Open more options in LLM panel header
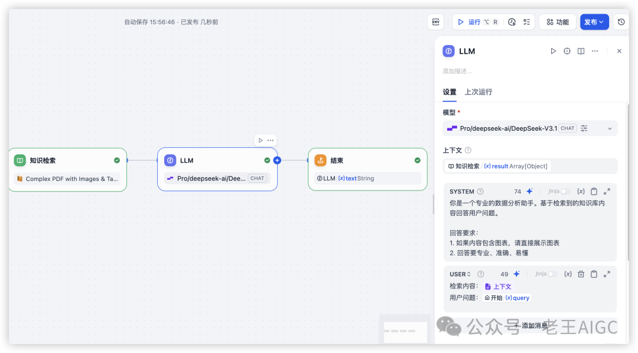This screenshot has height=353, width=638. (x=595, y=51)
